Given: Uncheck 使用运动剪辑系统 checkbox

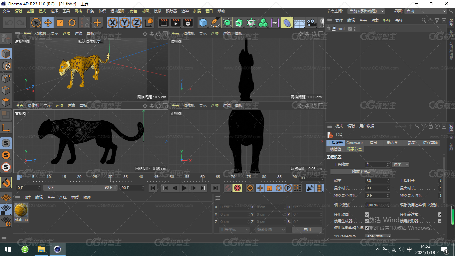Looking at the screenshot, I should [367, 228].
